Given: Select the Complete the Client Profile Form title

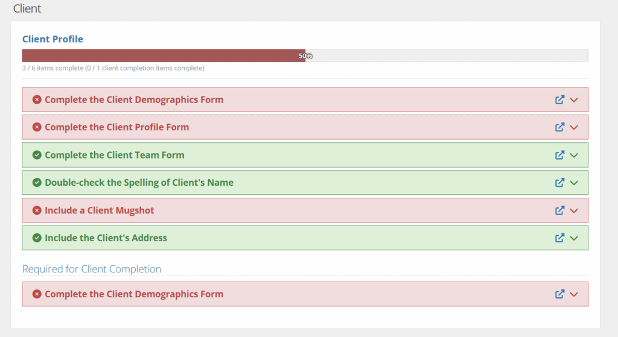Looking at the screenshot, I should click(116, 127).
